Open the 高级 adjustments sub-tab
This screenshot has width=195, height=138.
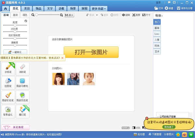click(x=15, y=15)
